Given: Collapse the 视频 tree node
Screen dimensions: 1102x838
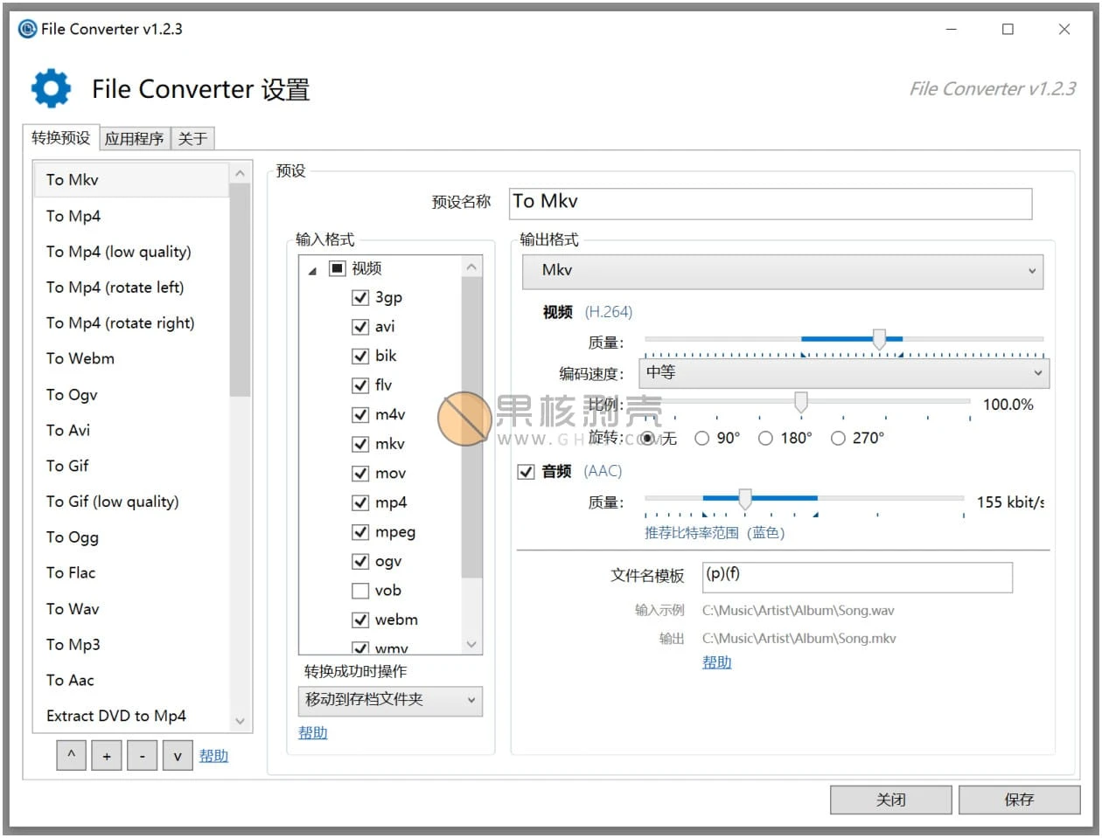Looking at the screenshot, I should [x=310, y=270].
